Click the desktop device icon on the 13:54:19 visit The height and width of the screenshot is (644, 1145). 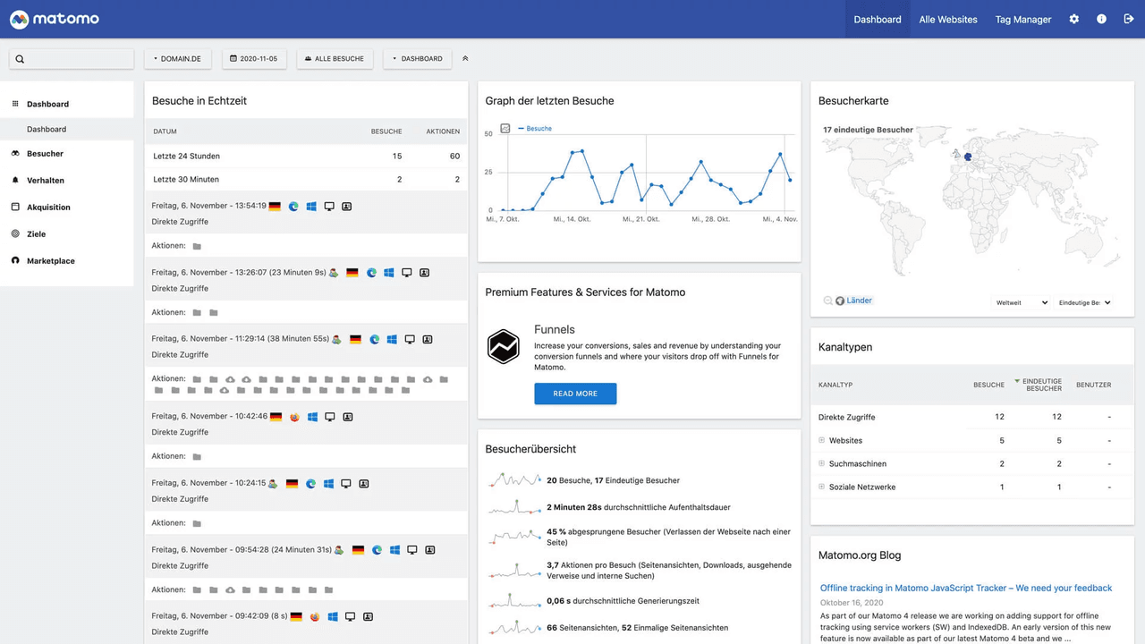click(329, 207)
